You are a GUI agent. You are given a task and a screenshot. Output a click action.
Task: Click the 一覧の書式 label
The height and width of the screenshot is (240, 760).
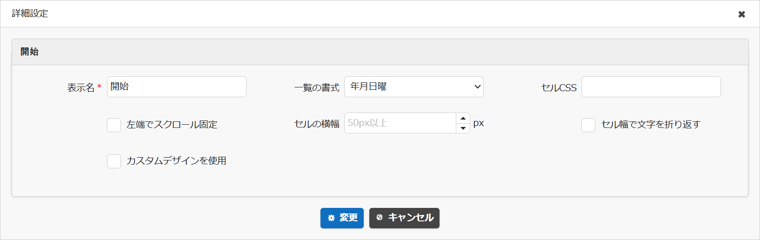tap(317, 87)
